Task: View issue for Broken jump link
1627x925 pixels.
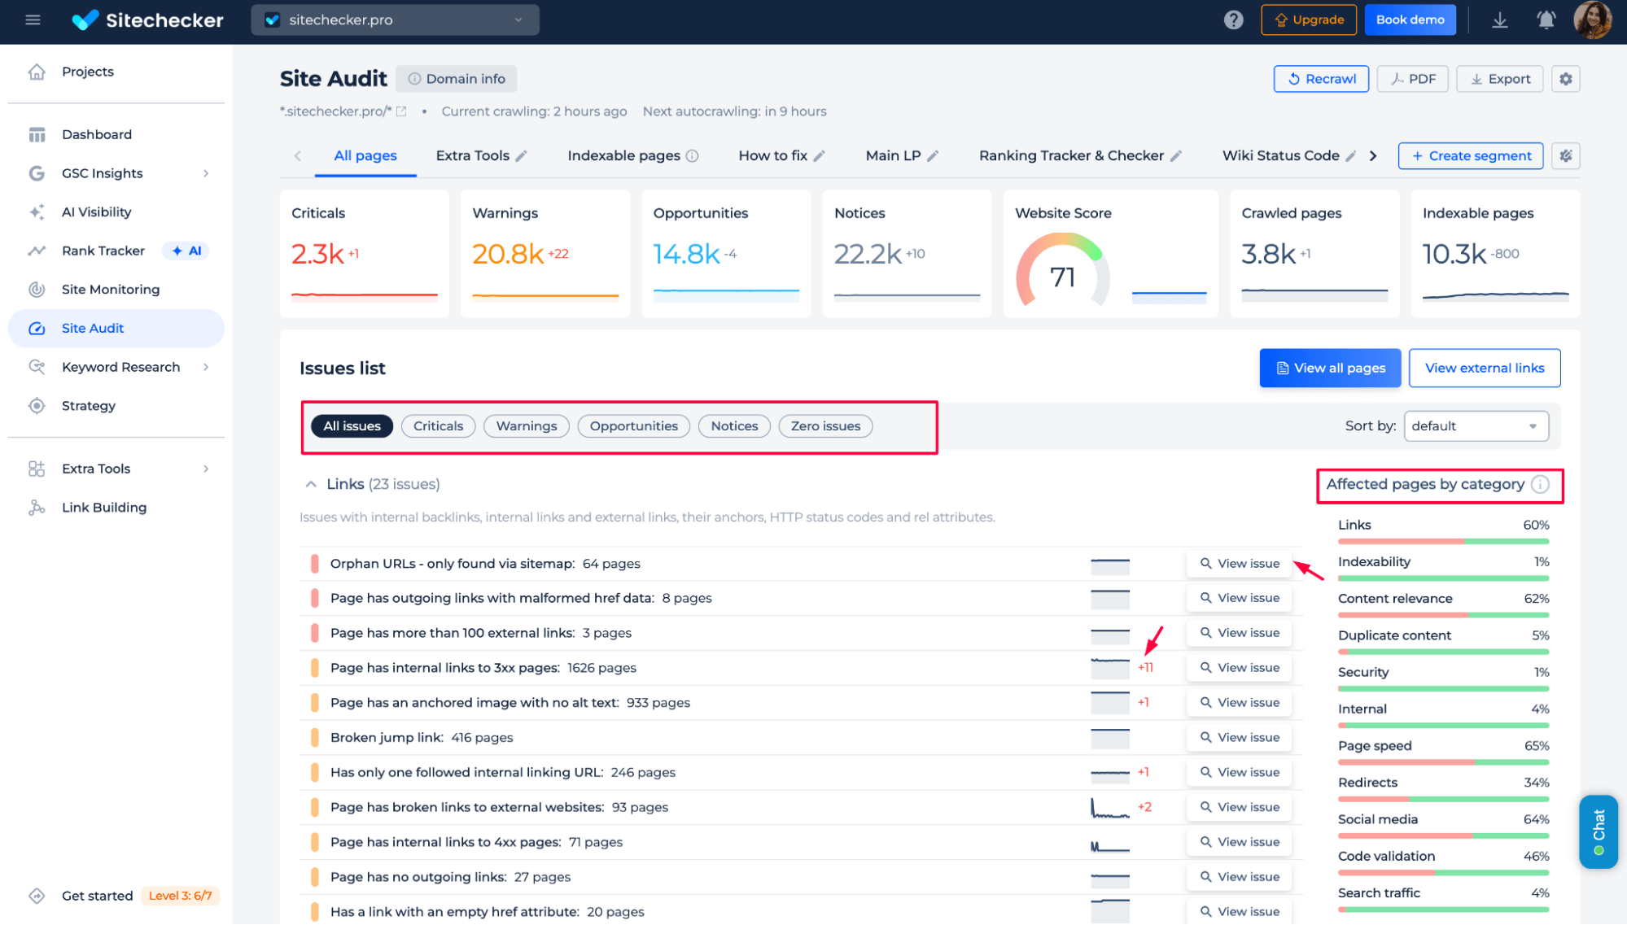Action: [x=1240, y=737]
